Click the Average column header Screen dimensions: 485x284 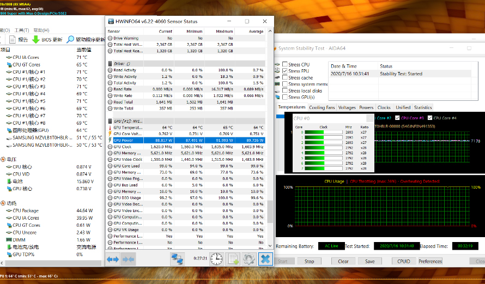coord(250,31)
